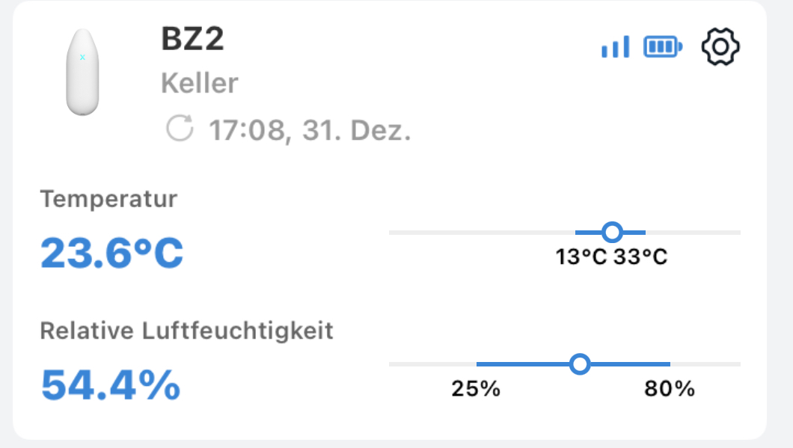The height and width of the screenshot is (448, 793).
Task: Click the battery level icon
Action: (663, 47)
